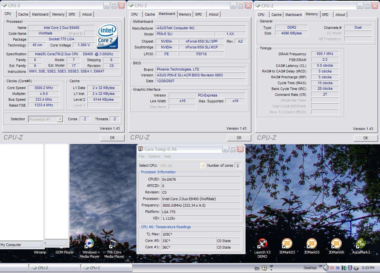
Task: Open SPD tab in right CPU-Z window
Action: coord(325,15)
